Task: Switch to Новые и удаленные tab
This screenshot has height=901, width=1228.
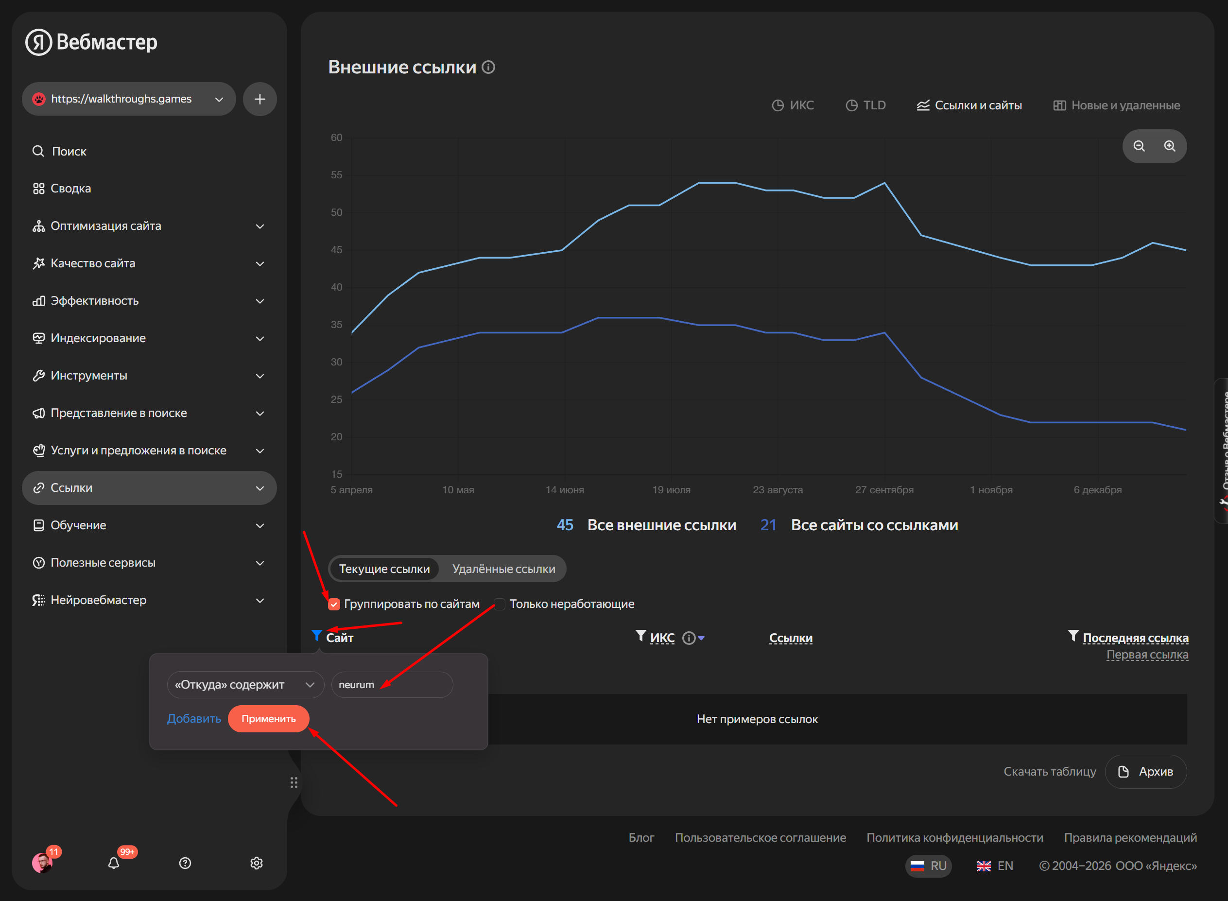Action: (x=1116, y=105)
